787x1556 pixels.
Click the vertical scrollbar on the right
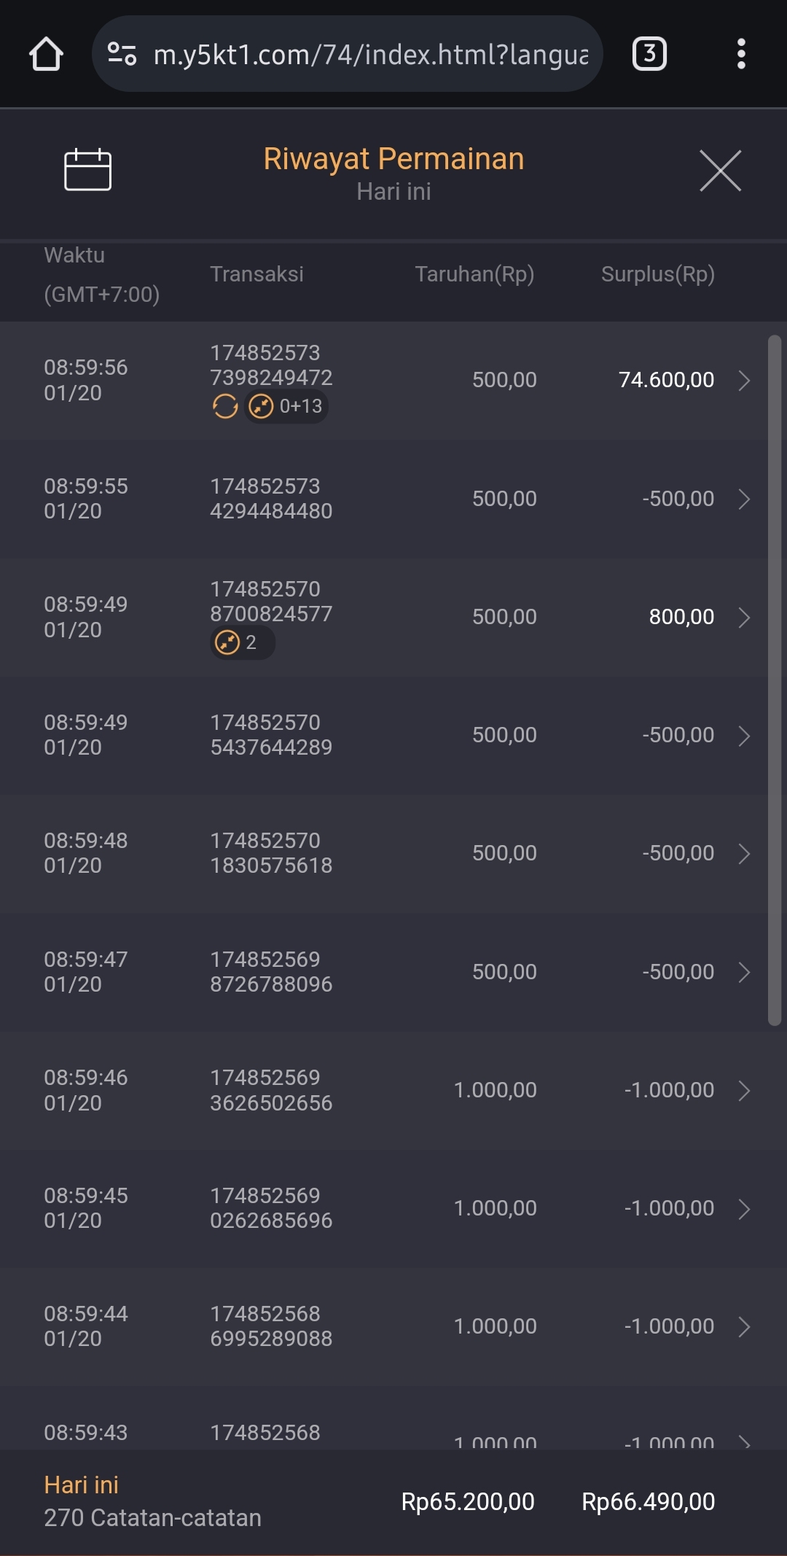[x=775, y=680]
